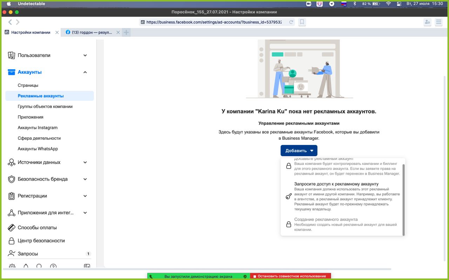Click the Zoom camera icon in menu bar
449x280 pixels.
click(309, 3)
